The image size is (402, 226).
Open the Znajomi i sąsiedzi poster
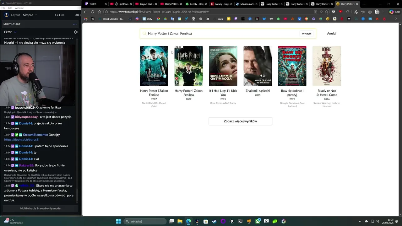coord(258,66)
